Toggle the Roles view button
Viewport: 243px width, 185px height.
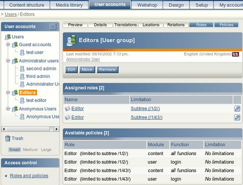pos(201,25)
